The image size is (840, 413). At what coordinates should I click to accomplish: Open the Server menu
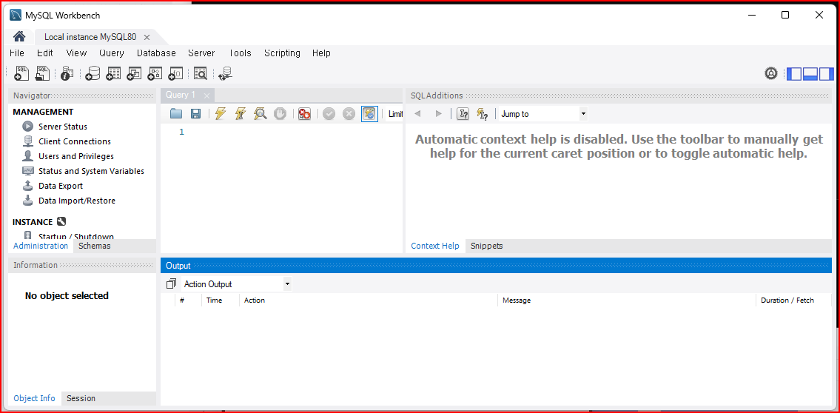pos(201,53)
